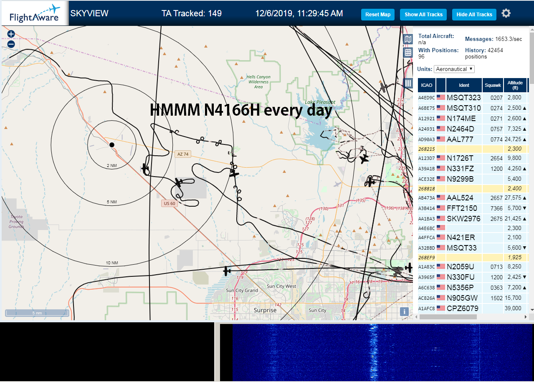Click the TA Tracked: 149 text
Screen dimensions: 534x382
(x=192, y=13)
